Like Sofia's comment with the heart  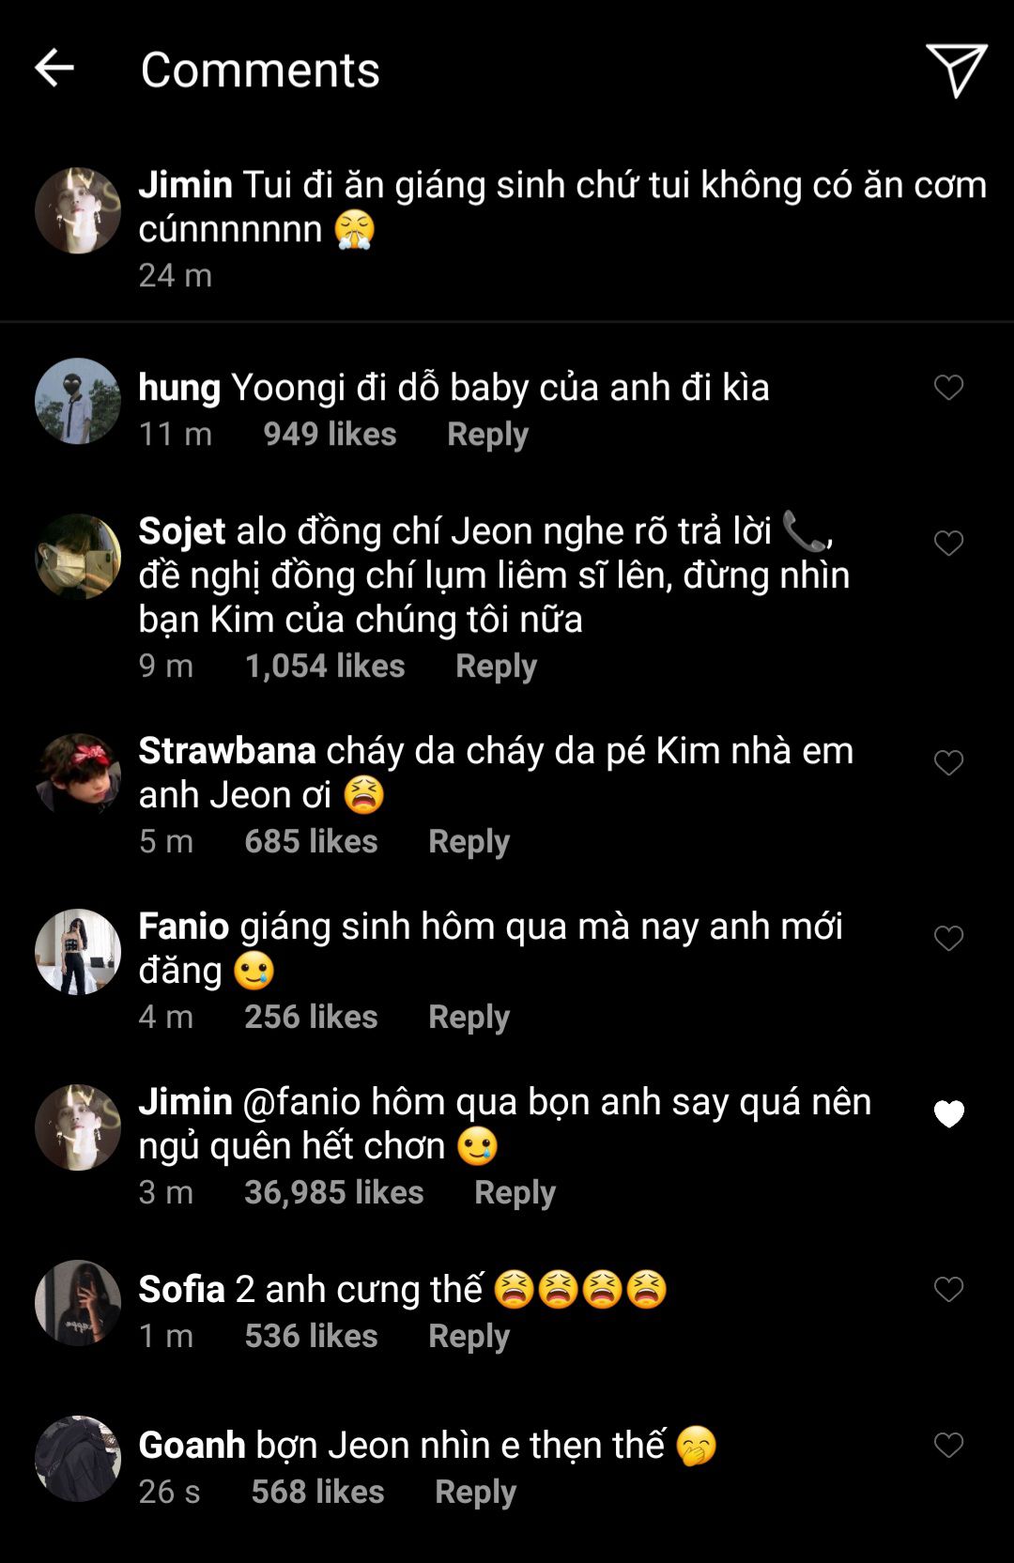[x=948, y=1289]
